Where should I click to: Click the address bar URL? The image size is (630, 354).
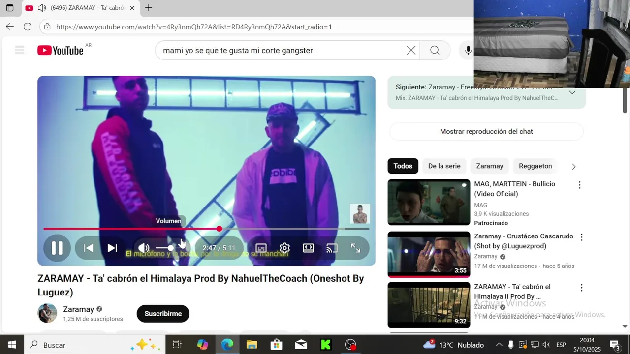[194, 27]
